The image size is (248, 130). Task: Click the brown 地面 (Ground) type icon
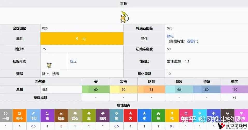(61, 115)
